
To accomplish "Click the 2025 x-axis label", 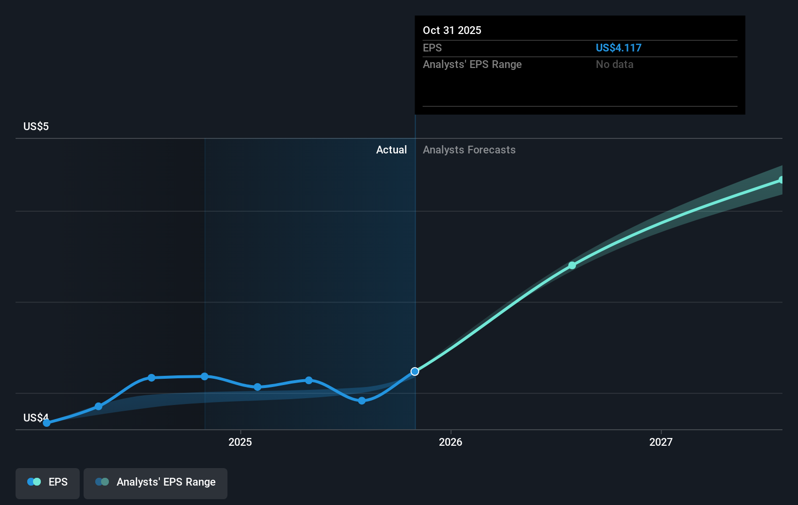I will [x=240, y=442].
